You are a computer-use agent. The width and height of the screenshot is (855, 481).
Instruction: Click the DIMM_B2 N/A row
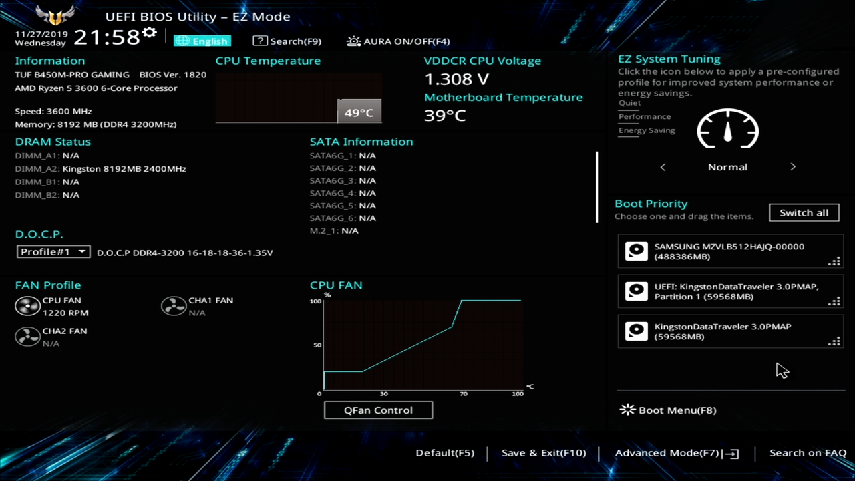(47, 195)
